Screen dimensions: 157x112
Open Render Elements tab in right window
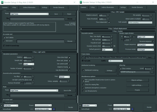coord(137,7)
